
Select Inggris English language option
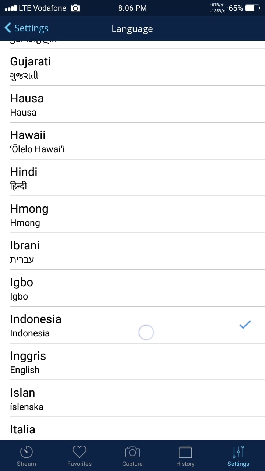click(x=132, y=362)
